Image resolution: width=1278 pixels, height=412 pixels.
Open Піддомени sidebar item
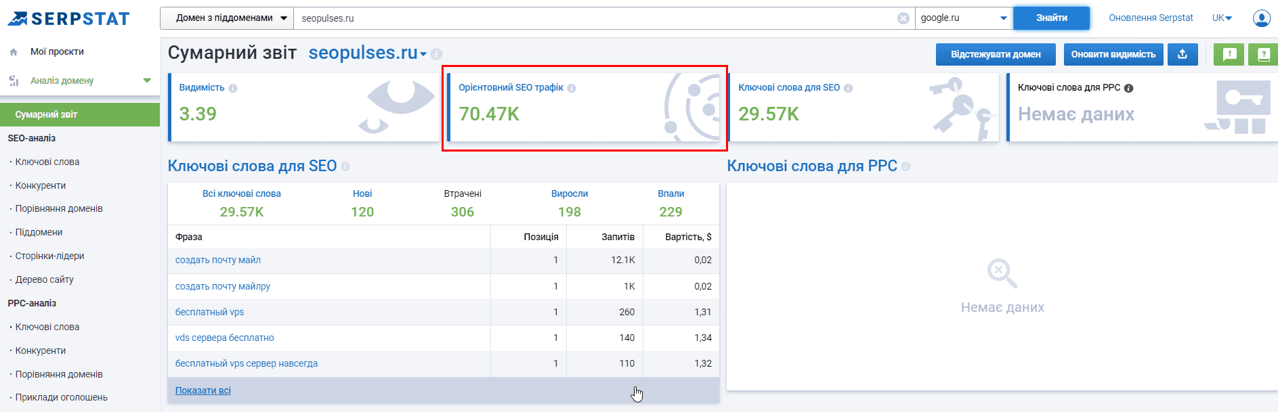tap(39, 232)
